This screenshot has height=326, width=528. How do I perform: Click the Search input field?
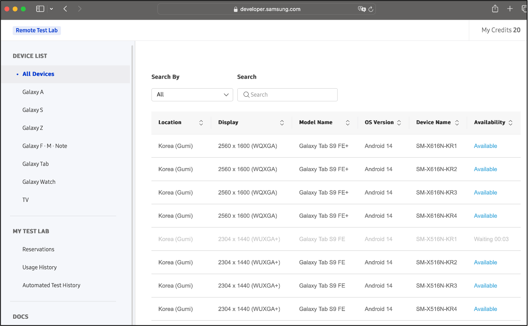[288, 95]
